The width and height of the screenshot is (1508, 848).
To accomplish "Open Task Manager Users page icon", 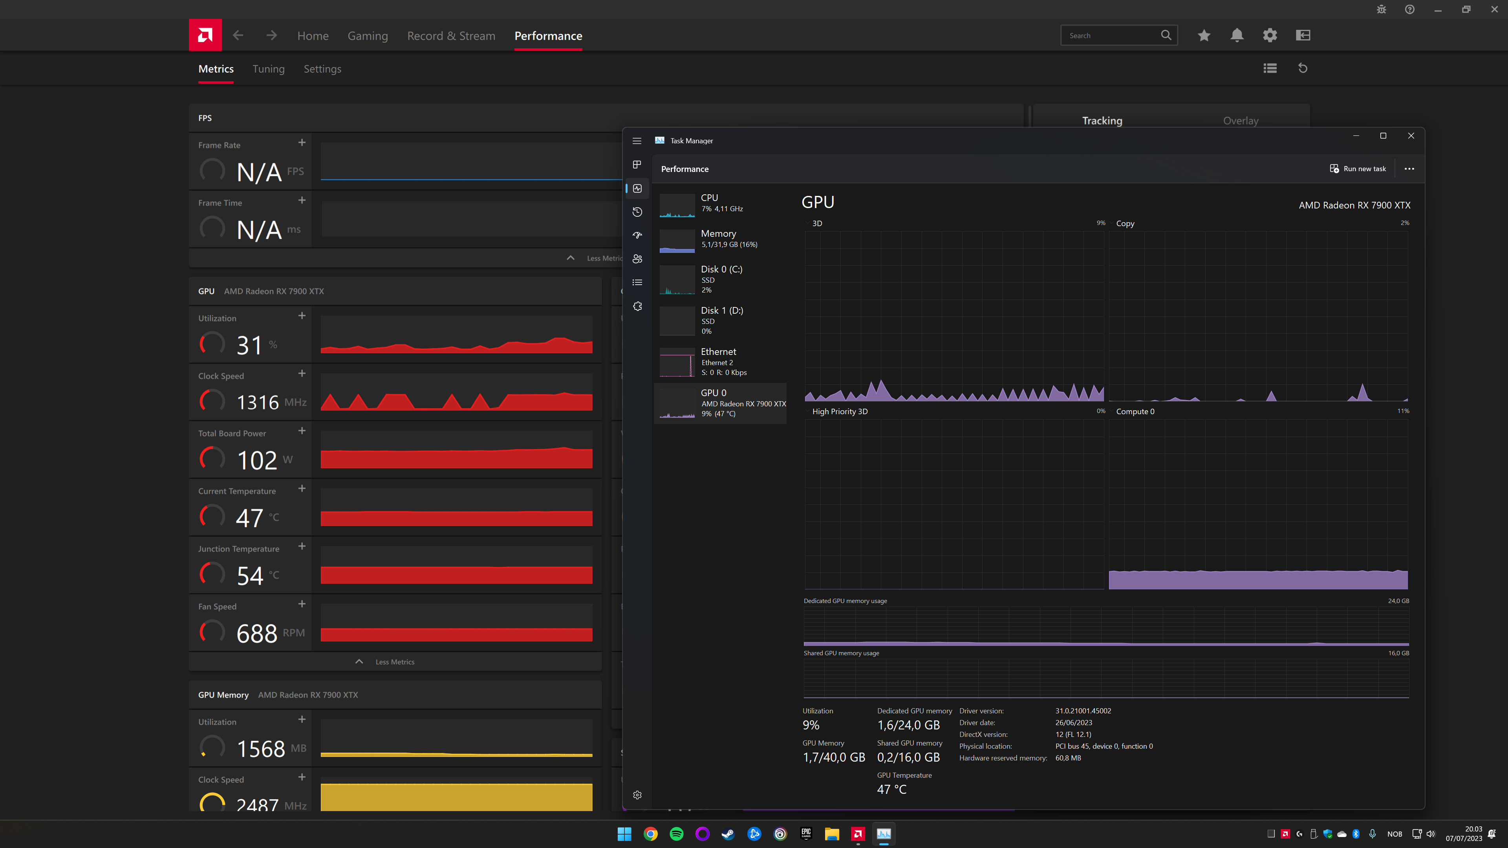I will coord(637,259).
